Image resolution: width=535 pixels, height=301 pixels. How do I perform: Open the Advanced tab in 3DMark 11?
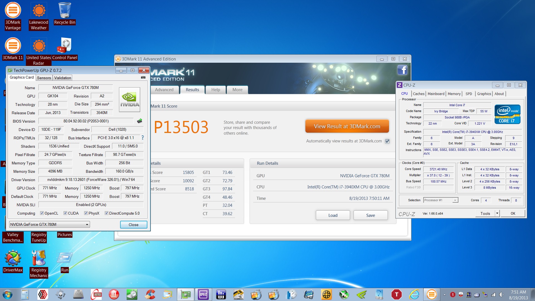click(x=164, y=90)
